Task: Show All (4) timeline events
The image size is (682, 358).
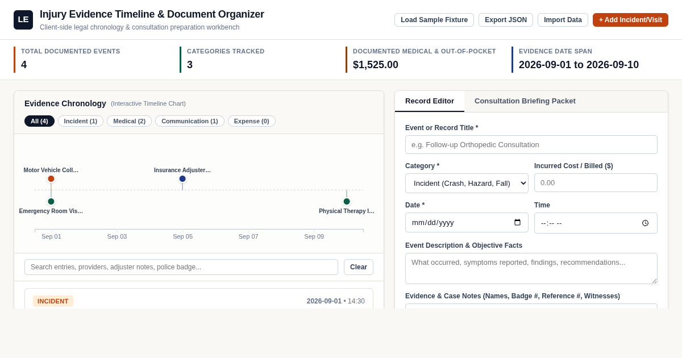Action: (x=39, y=121)
